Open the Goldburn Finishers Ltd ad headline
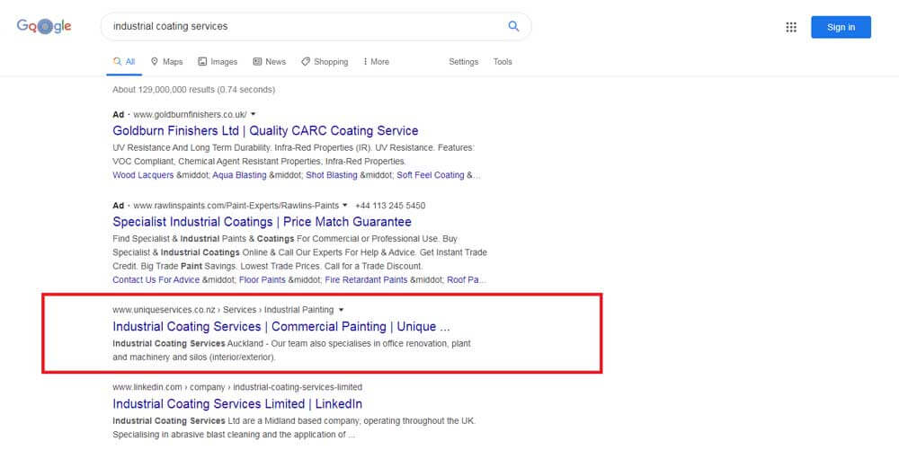 tap(265, 131)
